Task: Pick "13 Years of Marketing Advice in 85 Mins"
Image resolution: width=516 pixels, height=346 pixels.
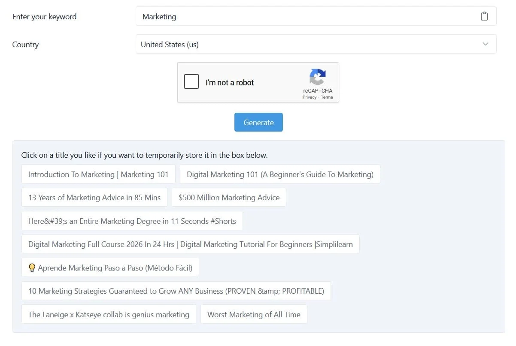Action: point(94,197)
